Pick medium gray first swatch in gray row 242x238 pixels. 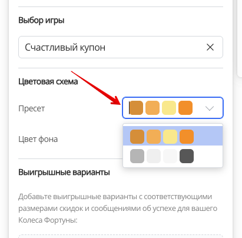click(137, 156)
